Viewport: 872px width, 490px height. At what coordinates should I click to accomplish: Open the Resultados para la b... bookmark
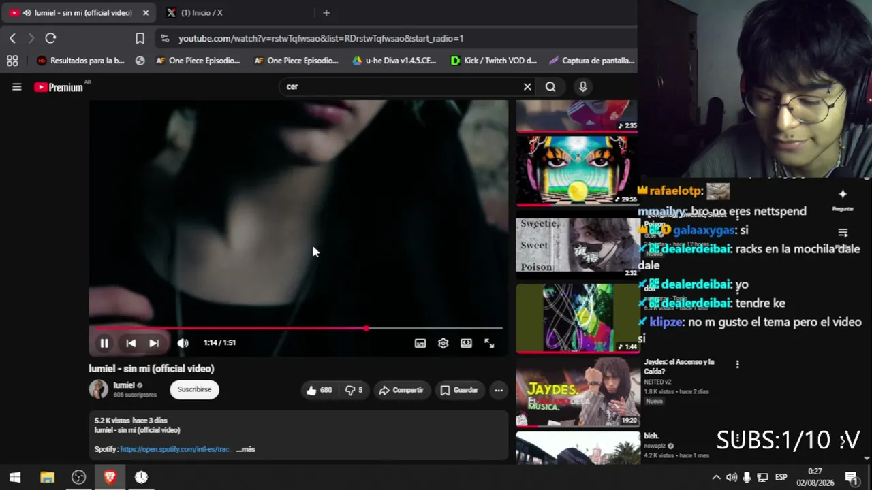[81, 61]
